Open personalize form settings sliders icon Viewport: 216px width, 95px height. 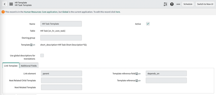165,4
